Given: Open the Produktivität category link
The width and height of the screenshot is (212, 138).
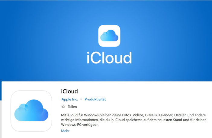Looking at the screenshot, I should pyautogui.click(x=95, y=99).
